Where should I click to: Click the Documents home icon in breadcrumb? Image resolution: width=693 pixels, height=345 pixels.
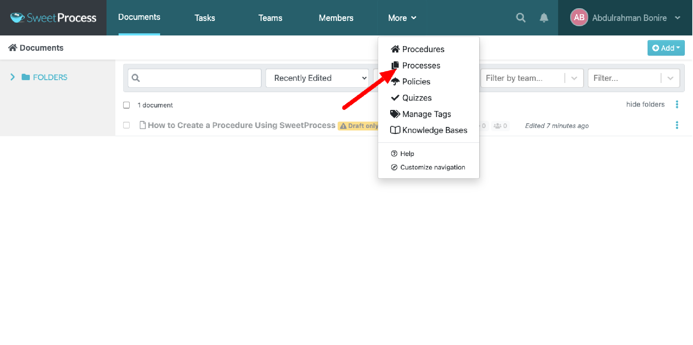[x=13, y=48]
